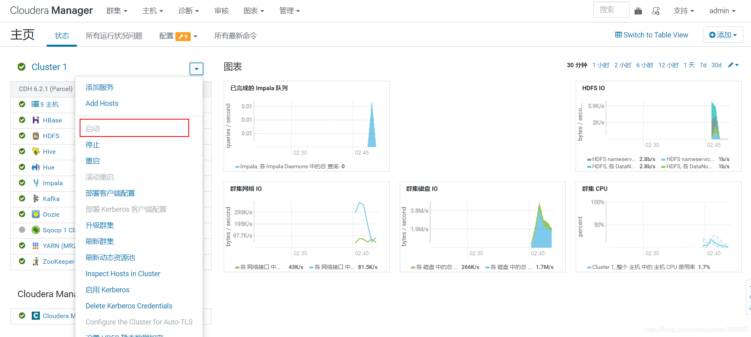Click the HBase green health check icon

22,120
